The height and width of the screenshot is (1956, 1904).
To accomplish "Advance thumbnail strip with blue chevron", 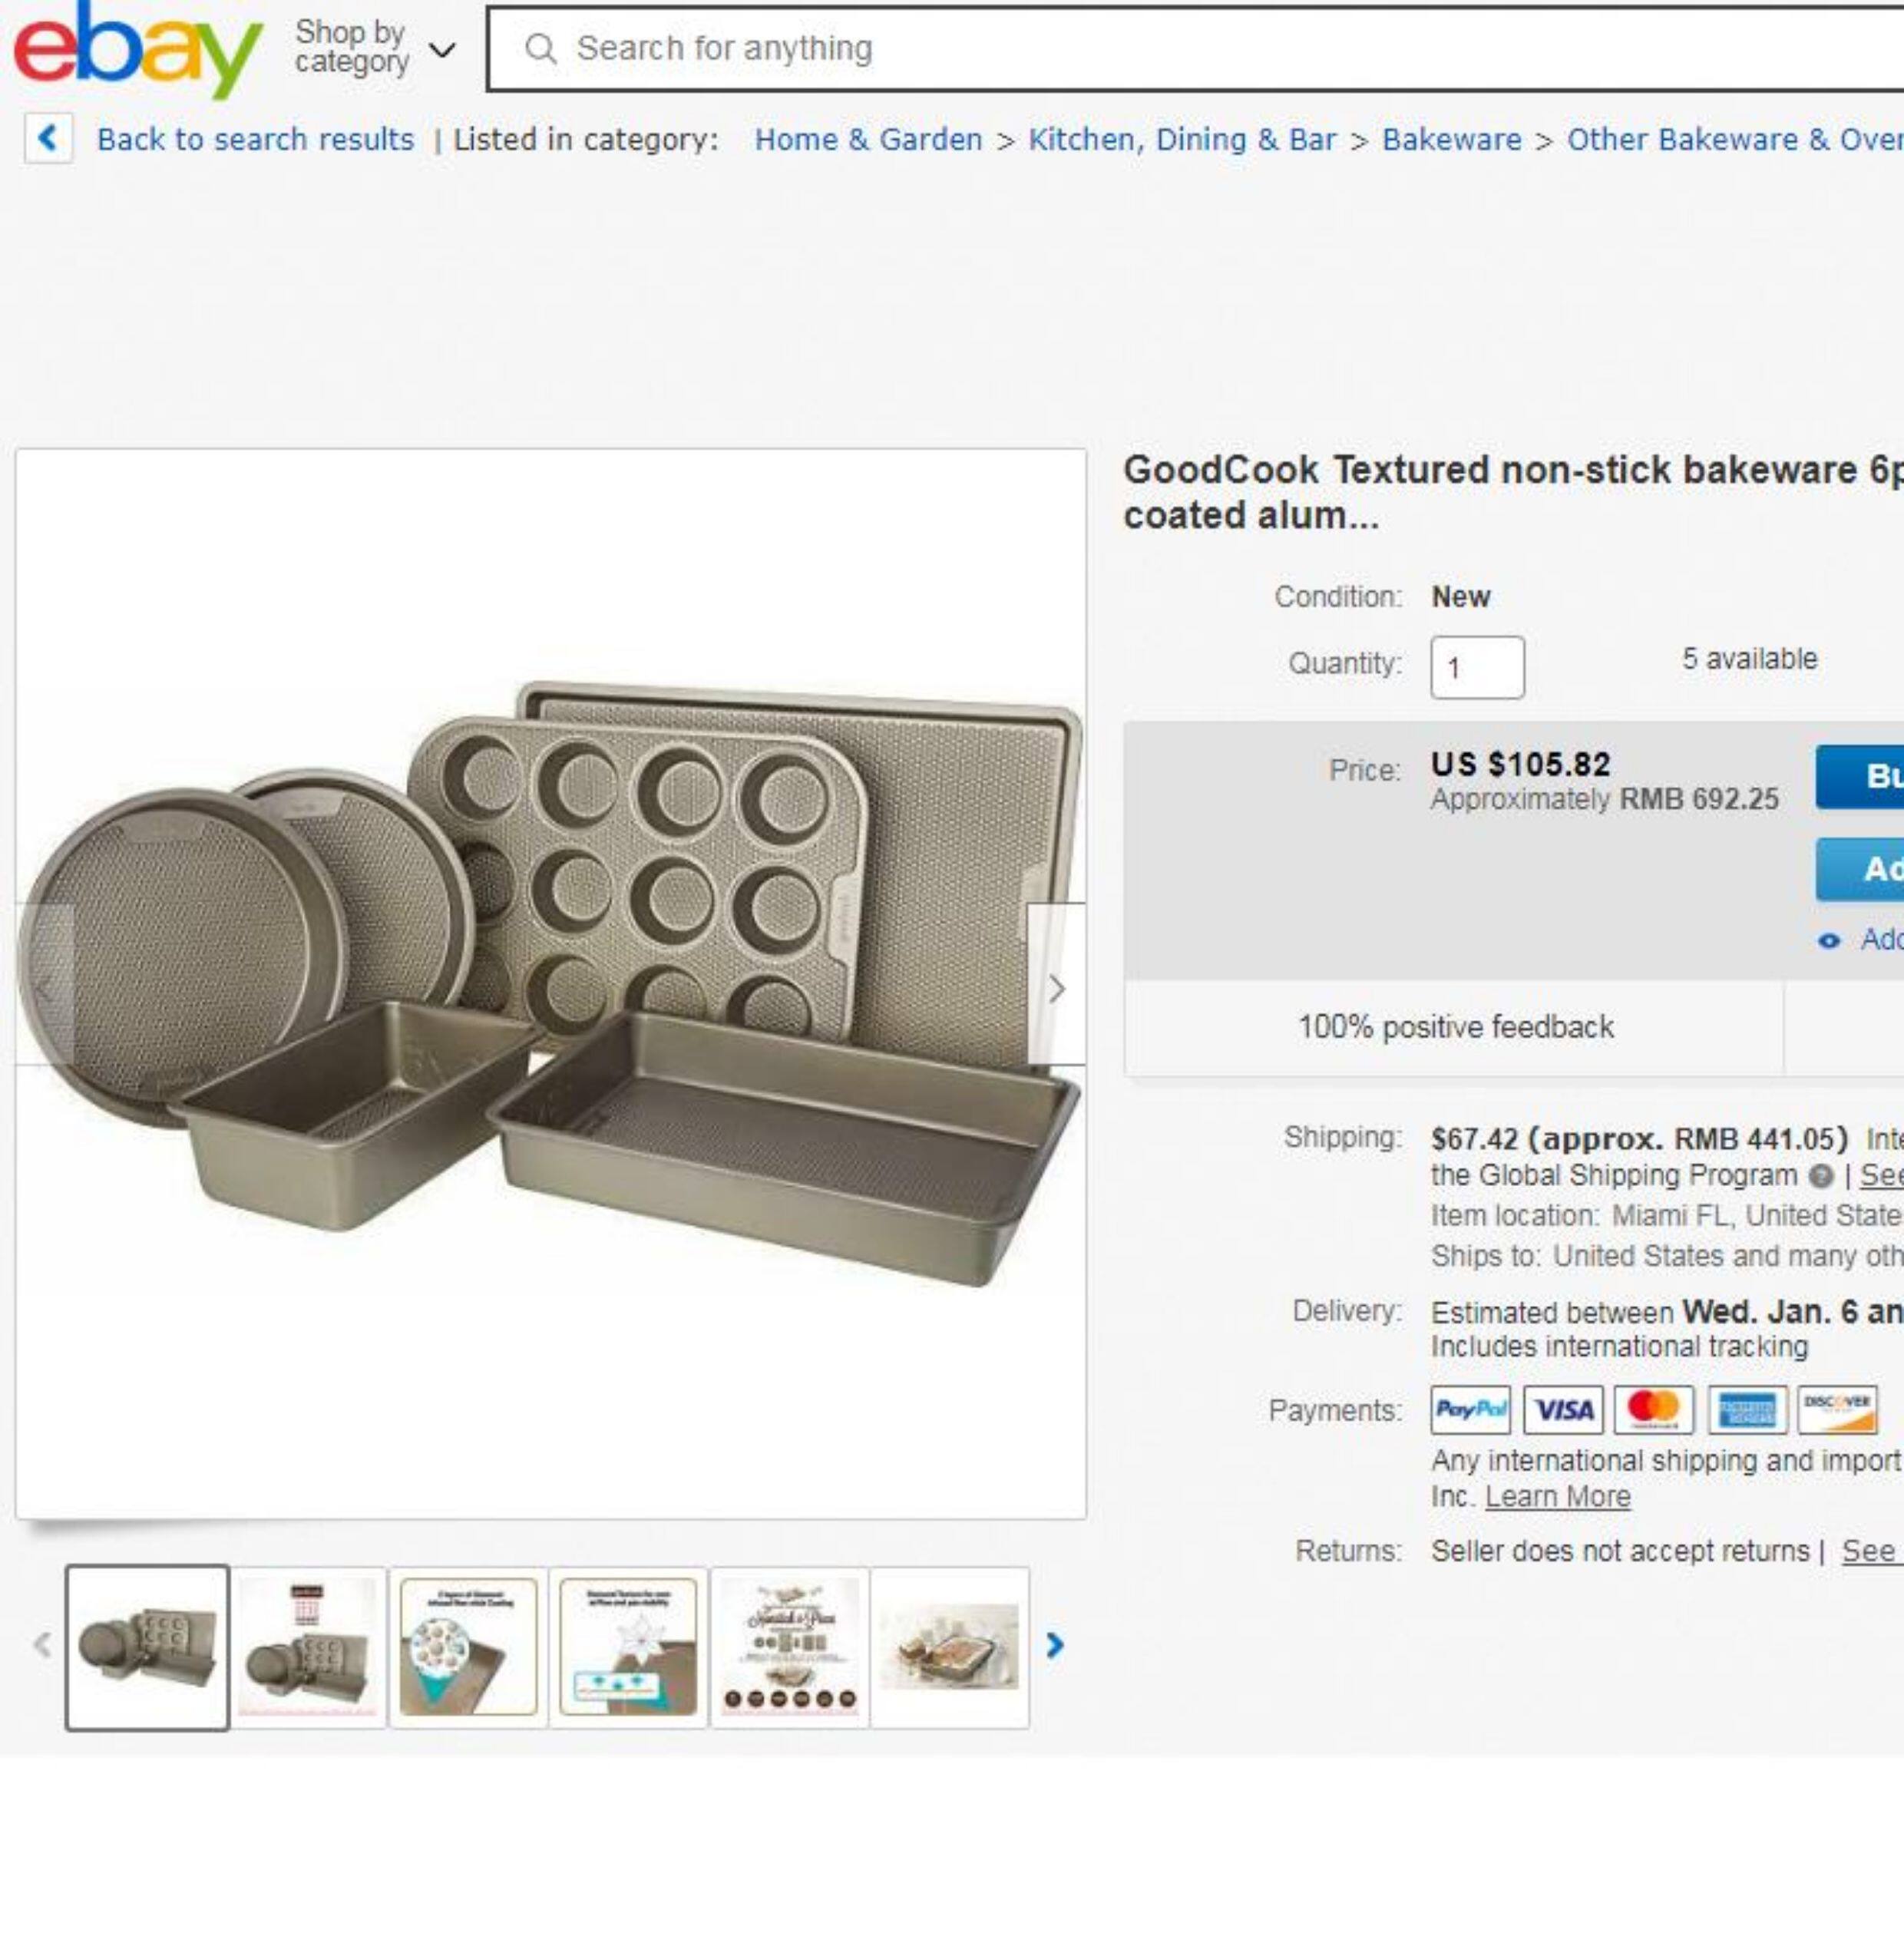I will [x=1054, y=1645].
